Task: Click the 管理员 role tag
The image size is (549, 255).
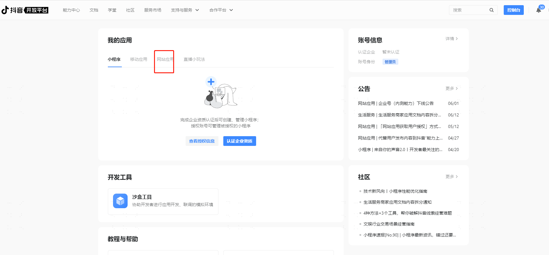Action: (x=390, y=62)
